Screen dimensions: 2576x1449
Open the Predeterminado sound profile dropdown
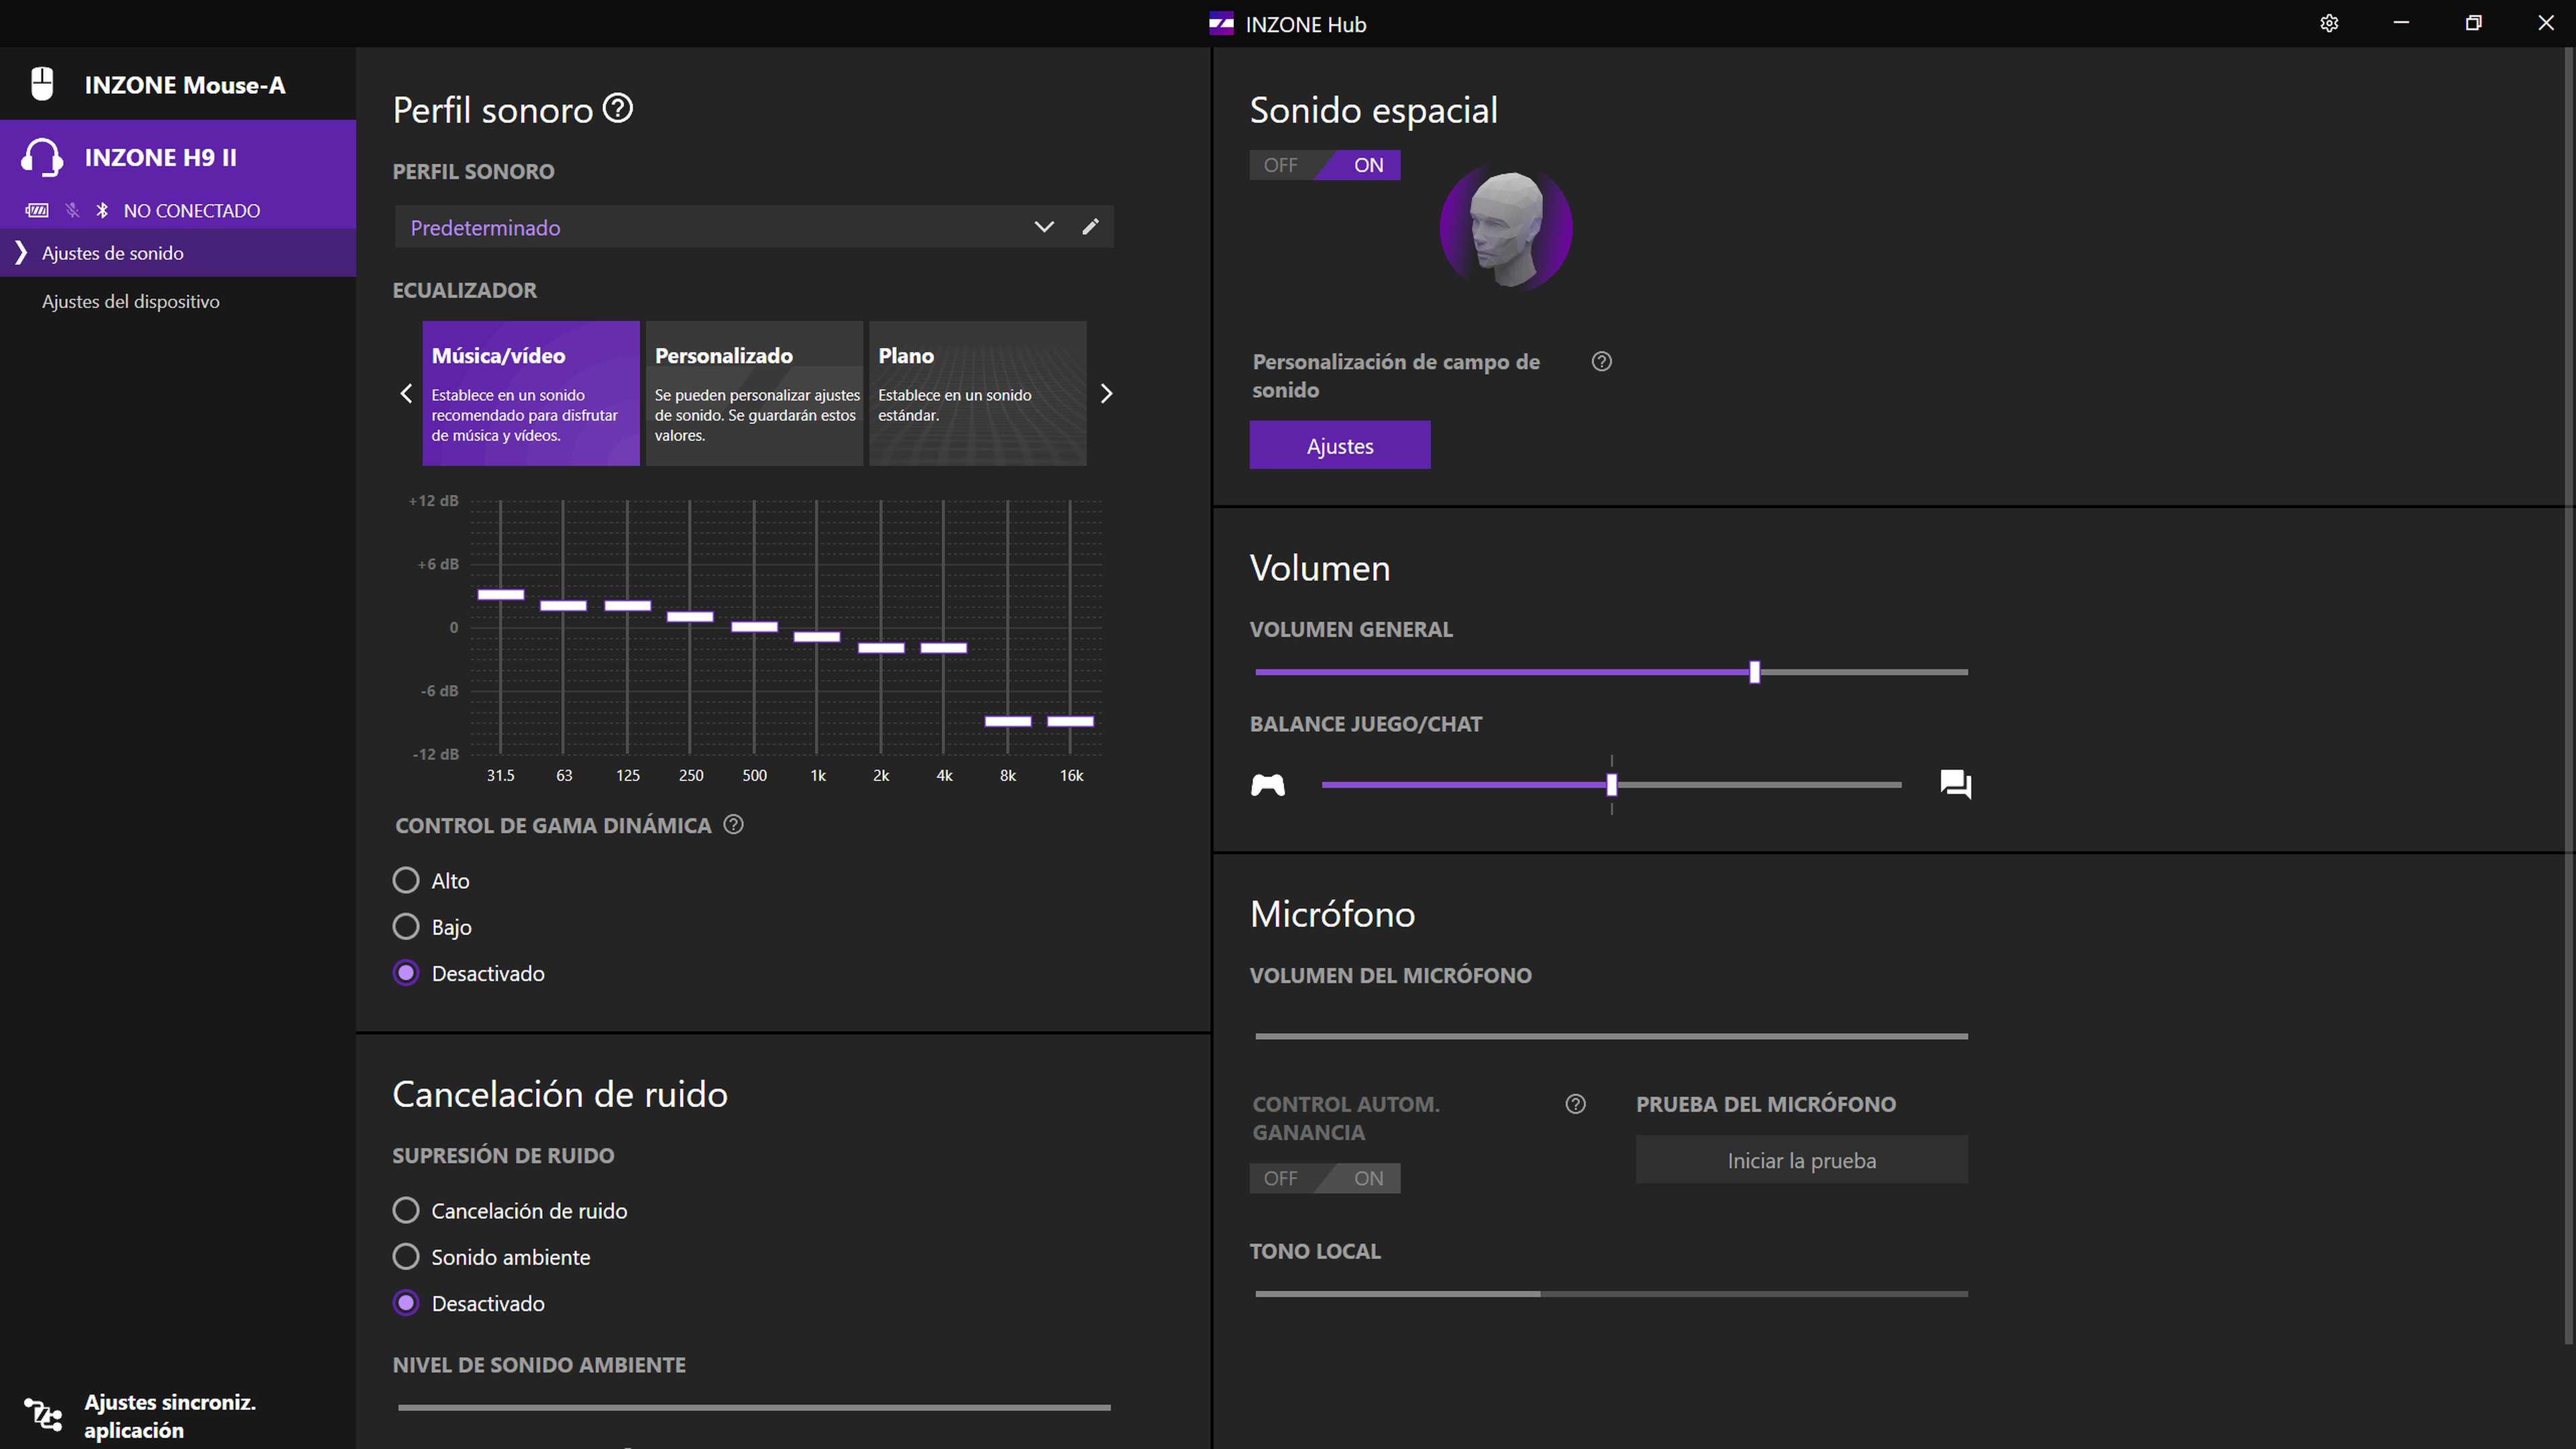[1043, 227]
